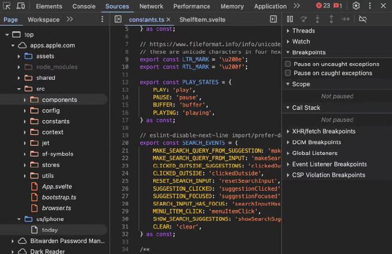The width and height of the screenshot is (392, 254).
Task: Collapse the Call Stack section
Action: (x=288, y=107)
